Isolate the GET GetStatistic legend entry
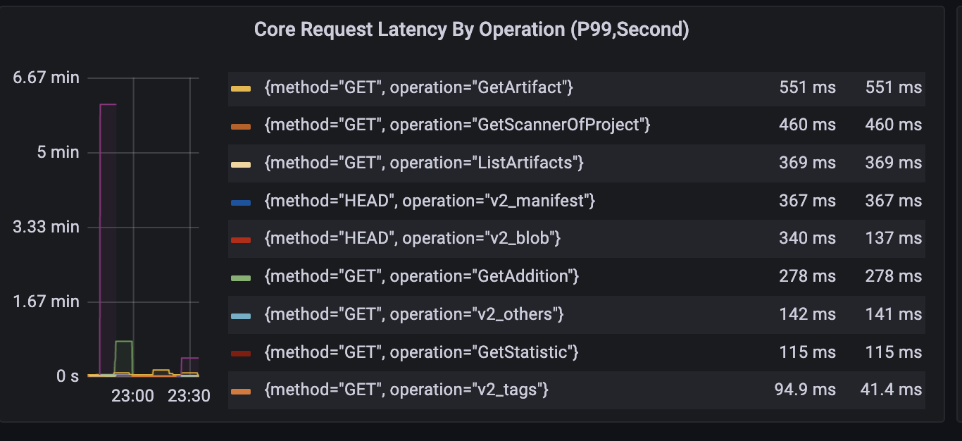This screenshot has width=962, height=441. pyautogui.click(x=421, y=352)
